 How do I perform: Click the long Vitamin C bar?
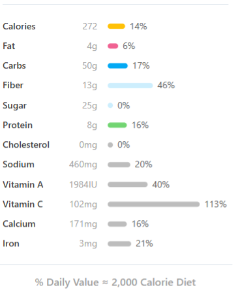pos(154,204)
